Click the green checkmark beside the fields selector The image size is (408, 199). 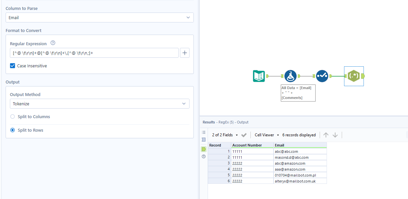click(x=244, y=135)
